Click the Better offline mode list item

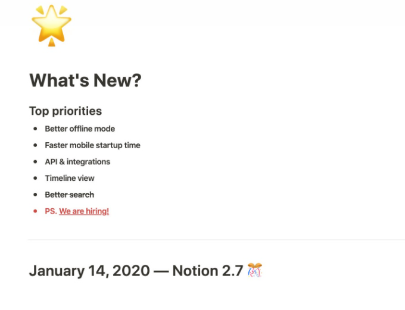80,129
